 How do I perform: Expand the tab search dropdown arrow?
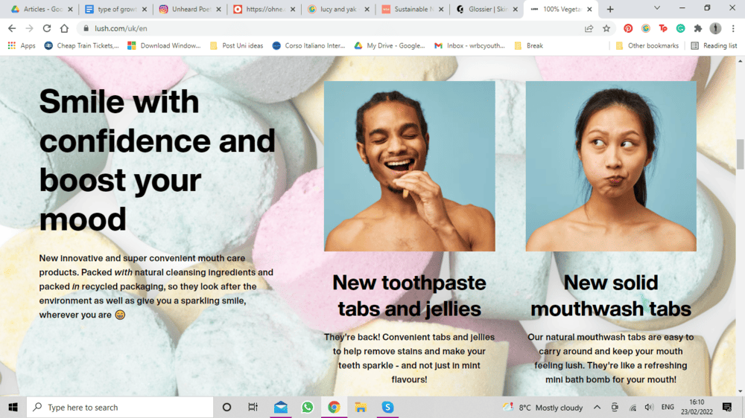pyautogui.click(x=657, y=8)
